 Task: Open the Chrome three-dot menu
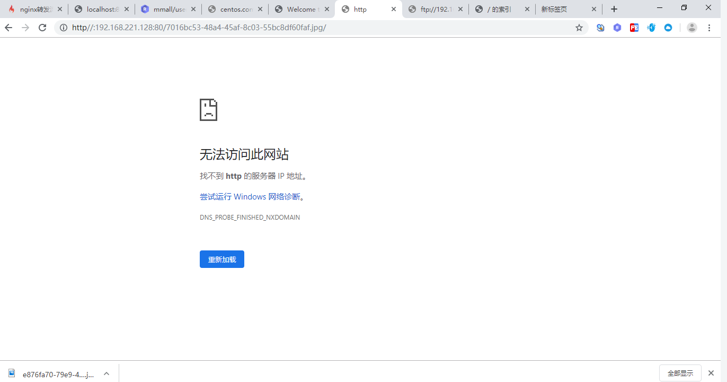tap(710, 28)
